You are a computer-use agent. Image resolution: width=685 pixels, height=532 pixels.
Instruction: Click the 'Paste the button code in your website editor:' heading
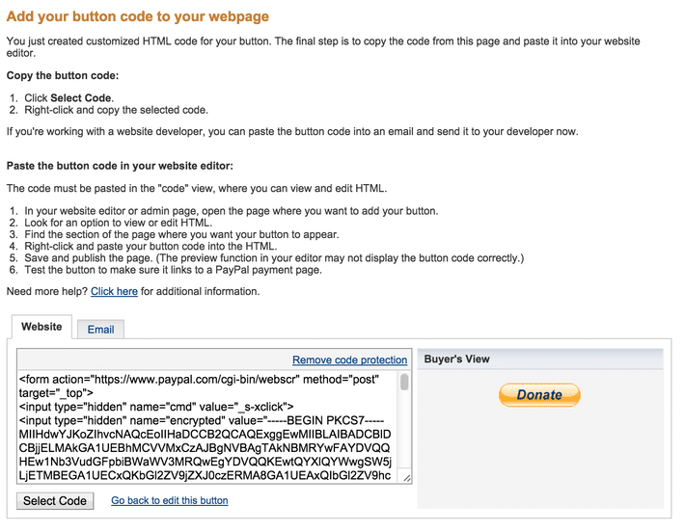pos(120,166)
